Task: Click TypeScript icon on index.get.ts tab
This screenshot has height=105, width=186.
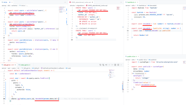Action: coord(19,65)
